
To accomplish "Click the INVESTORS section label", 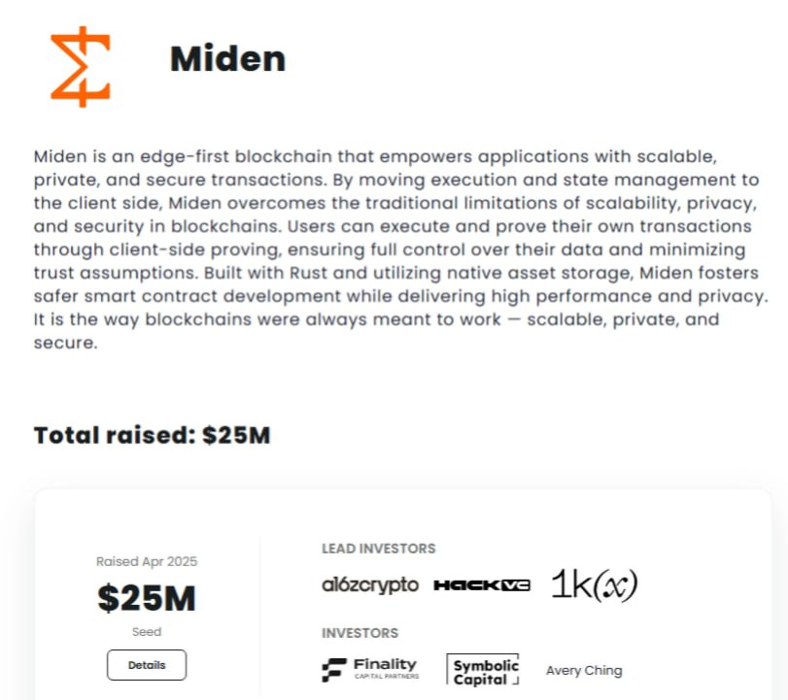I will click(360, 633).
